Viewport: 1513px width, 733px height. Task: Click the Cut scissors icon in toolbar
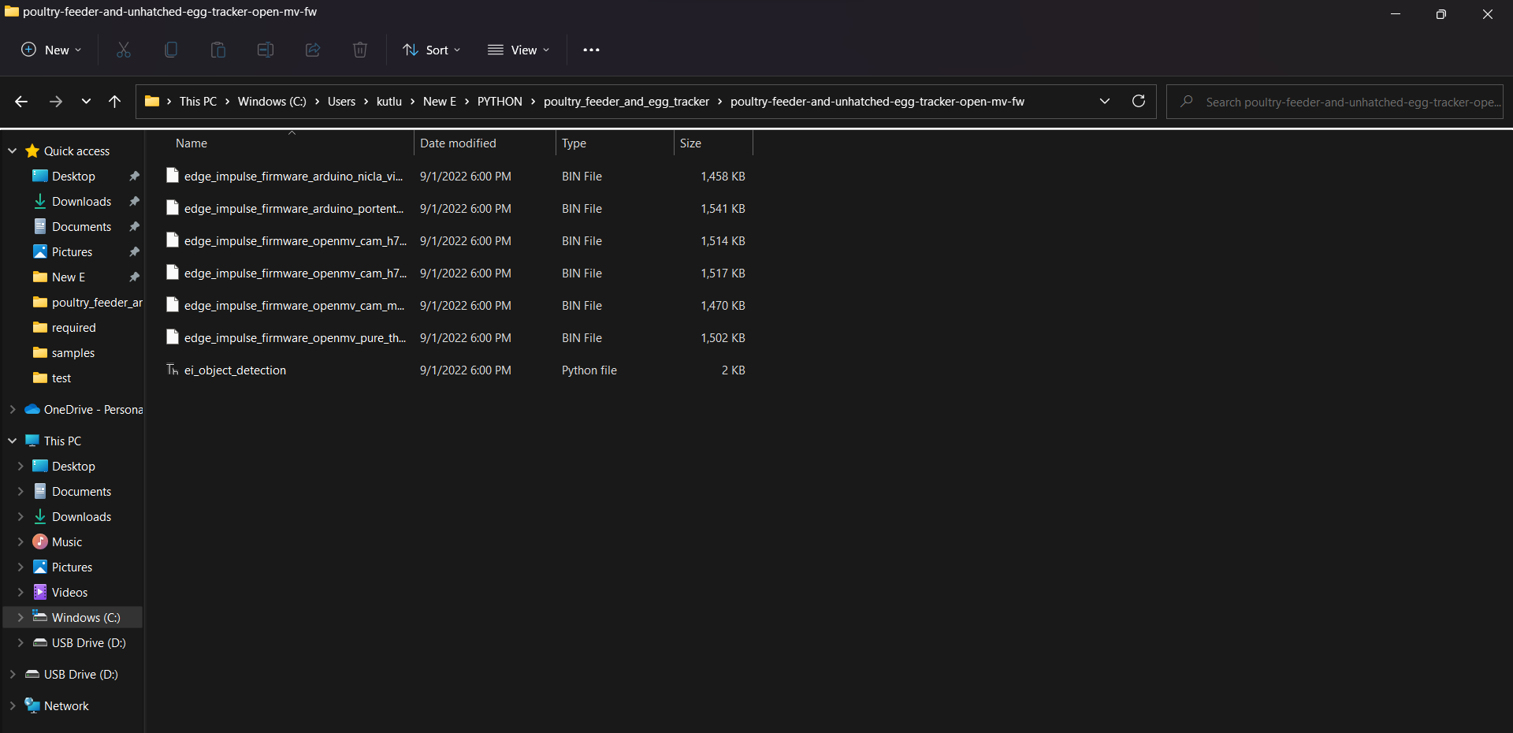(x=124, y=50)
